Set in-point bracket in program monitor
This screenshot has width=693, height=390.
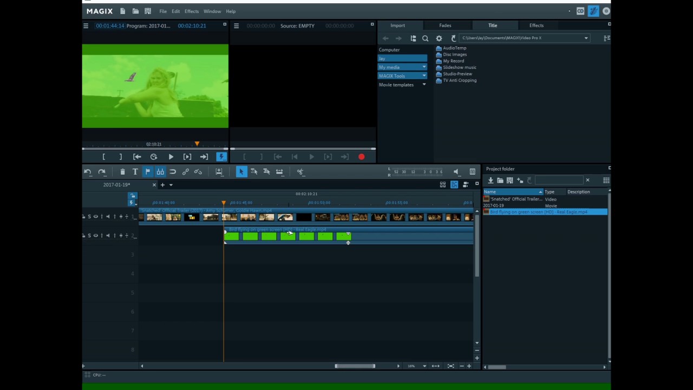(x=104, y=157)
